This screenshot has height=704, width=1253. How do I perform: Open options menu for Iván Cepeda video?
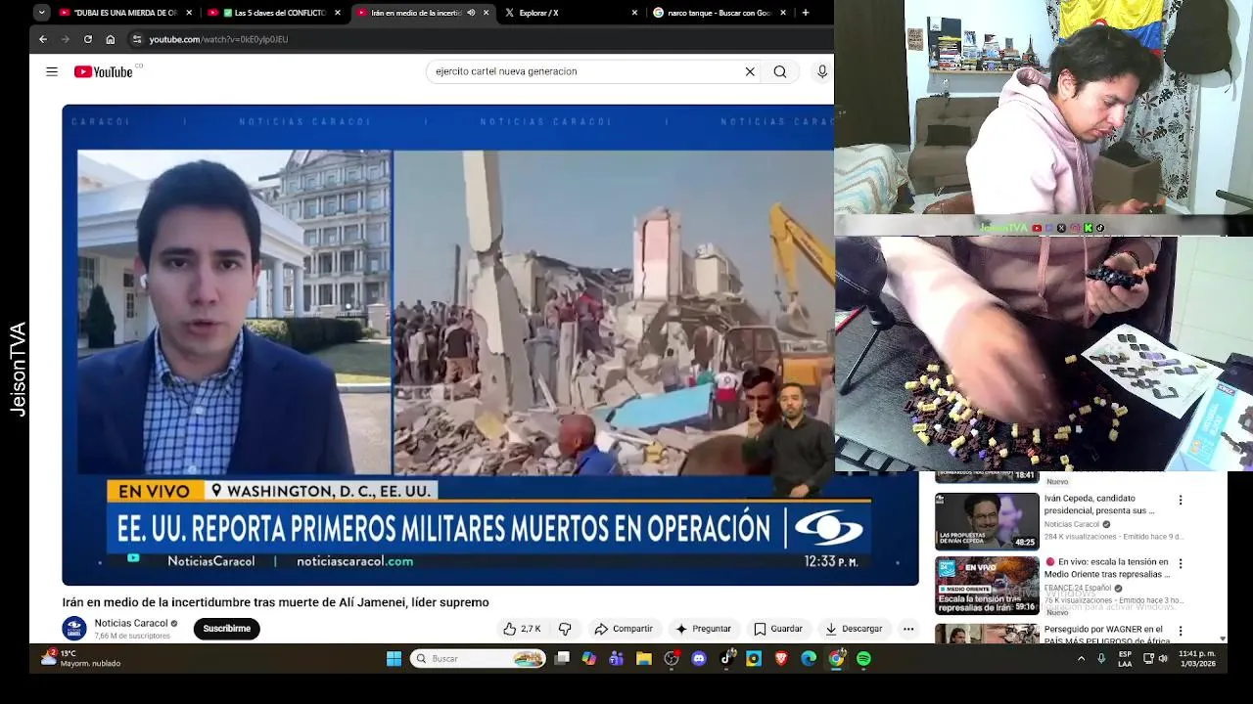click(x=1181, y=500)
